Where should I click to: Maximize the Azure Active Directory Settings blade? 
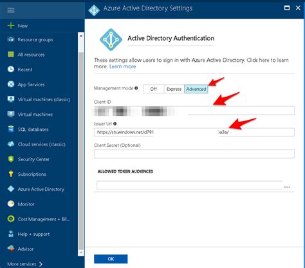tap(287, 8)
